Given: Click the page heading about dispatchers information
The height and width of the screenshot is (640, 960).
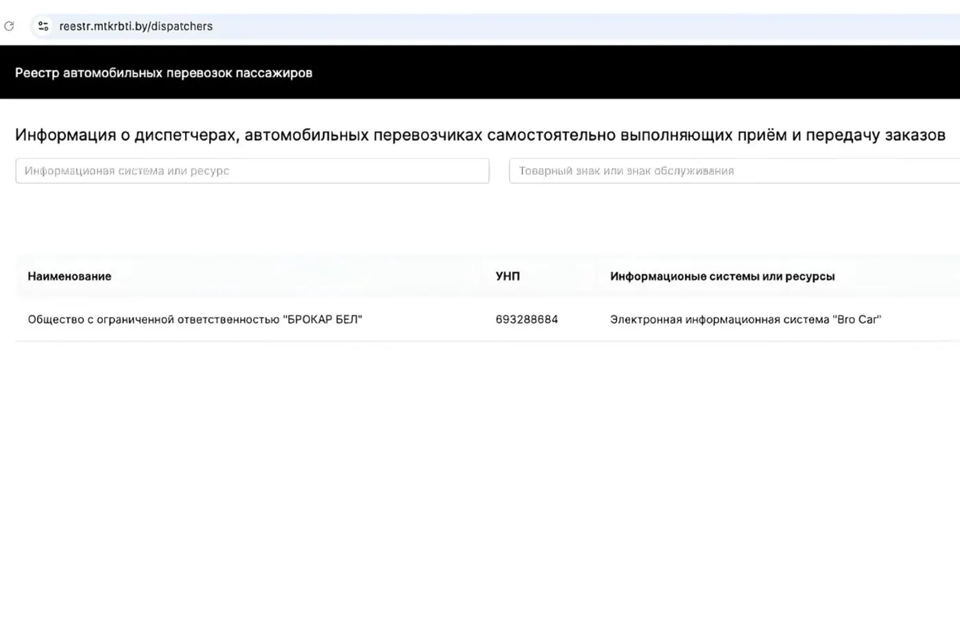Looking at the screenshot, I should click(480, 135).
